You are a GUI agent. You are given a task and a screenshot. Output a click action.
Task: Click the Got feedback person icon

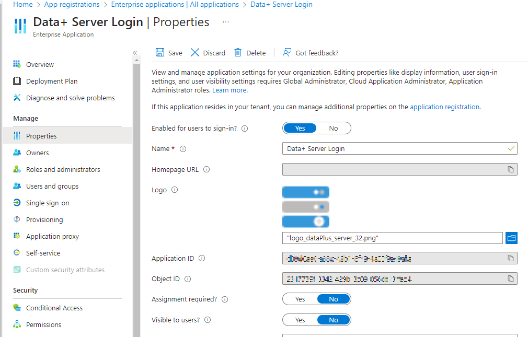click(x=287, y=52)
